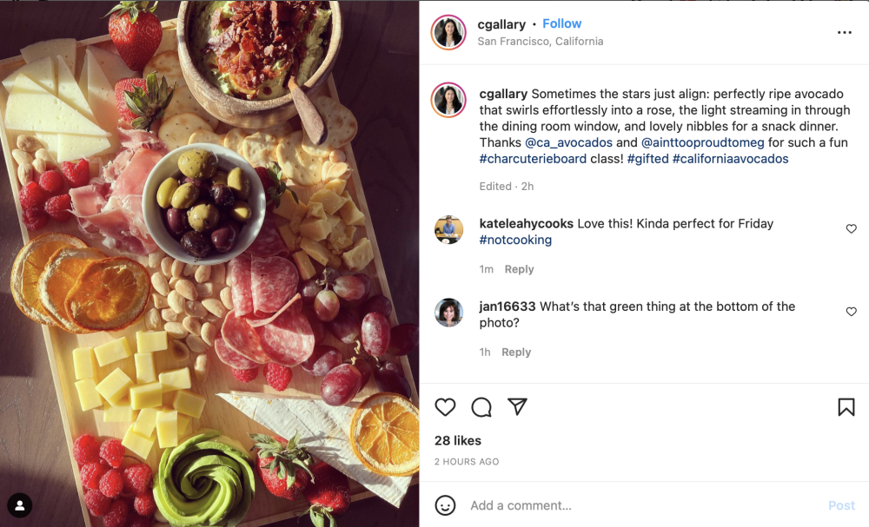Reply to kateleahycooks' comment

pyautogui.click(x=519, y=269)
